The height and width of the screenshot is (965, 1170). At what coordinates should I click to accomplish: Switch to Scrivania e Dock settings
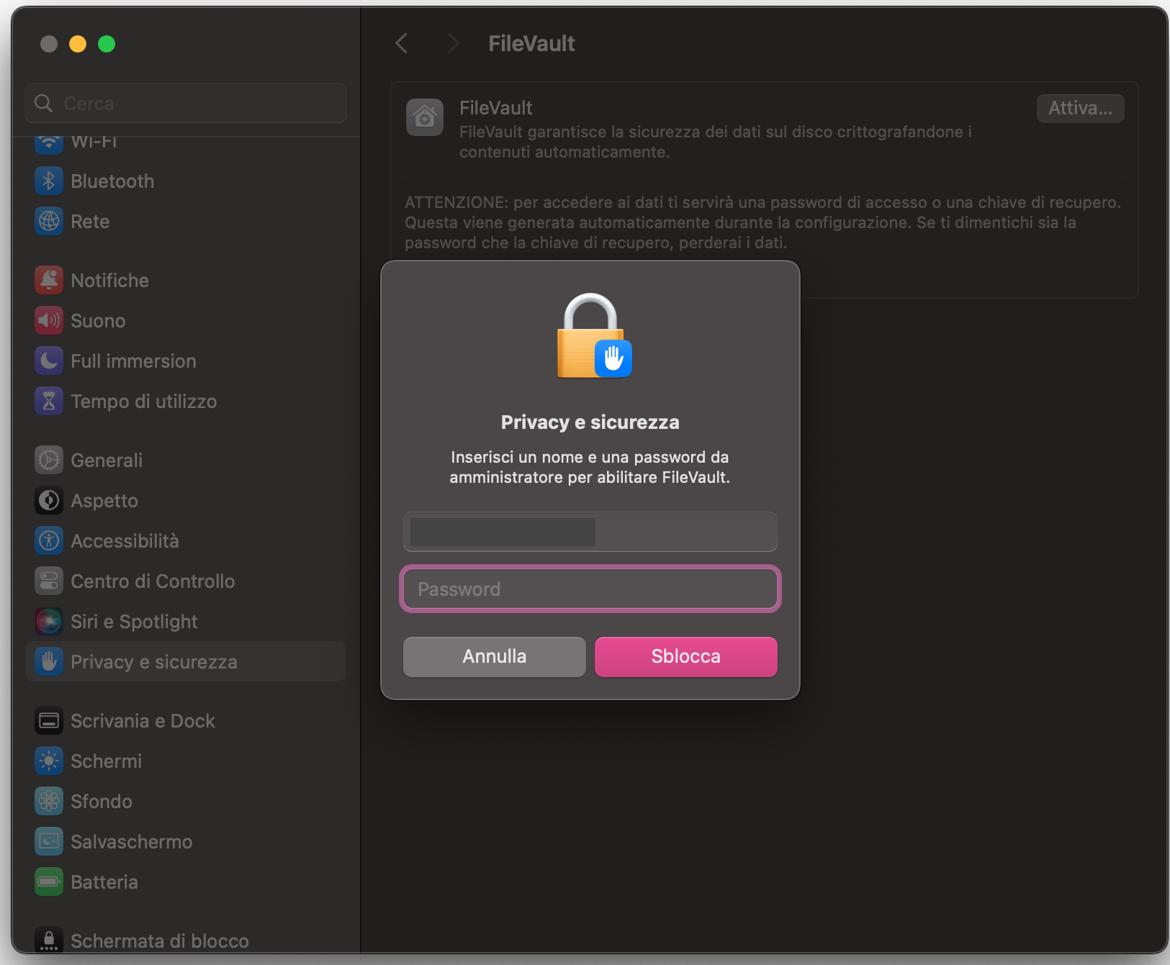click(143, 720)
